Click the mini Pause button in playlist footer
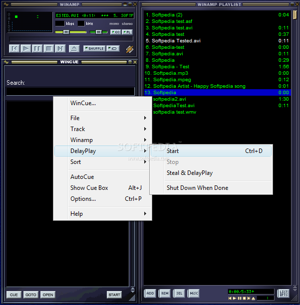Viewport: 300px width, 305px height. click(x=240, y=298)
